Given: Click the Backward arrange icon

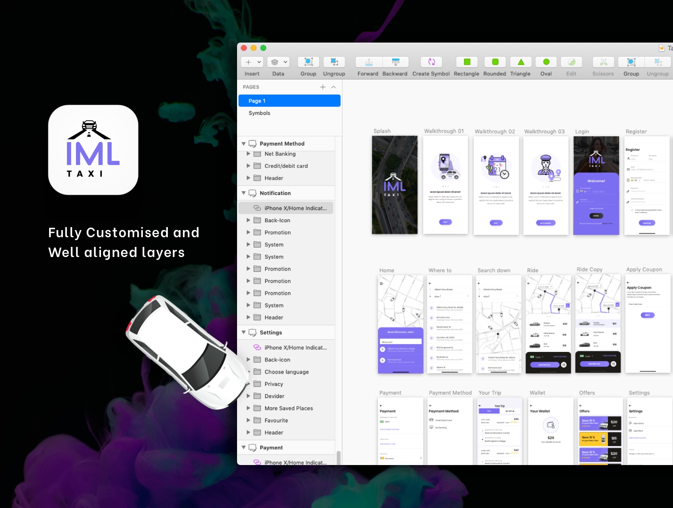Looking at the screenshot, I should tap(395, 62).
